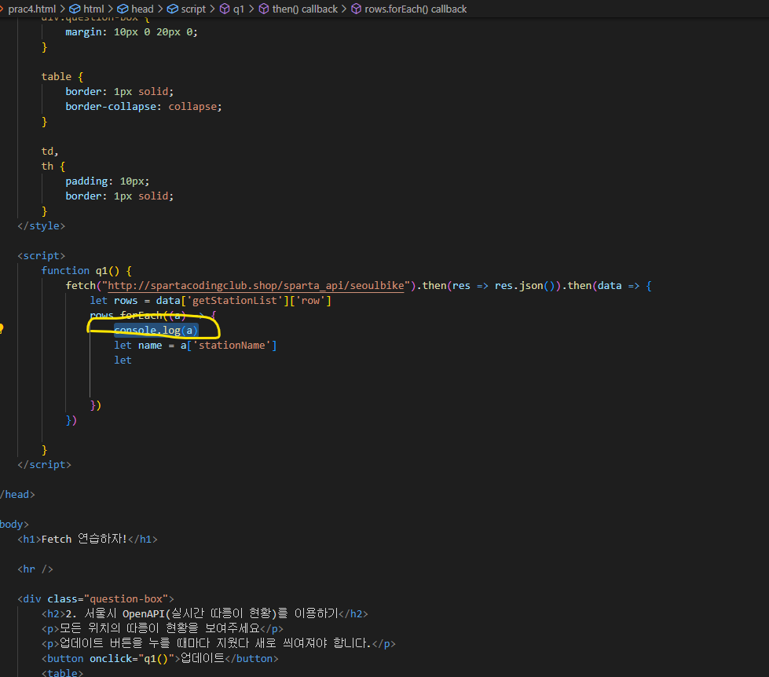The image size is (769, 677).
Task: Click the 'th {' selector line
Action: (53, 167)
